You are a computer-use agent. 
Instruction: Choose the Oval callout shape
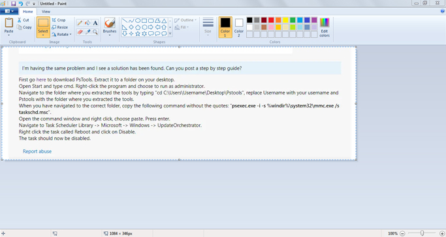[157, 33]
